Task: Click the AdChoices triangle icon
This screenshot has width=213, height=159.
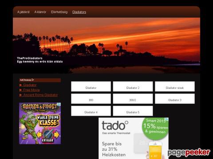Action: [x=33, y=80]
